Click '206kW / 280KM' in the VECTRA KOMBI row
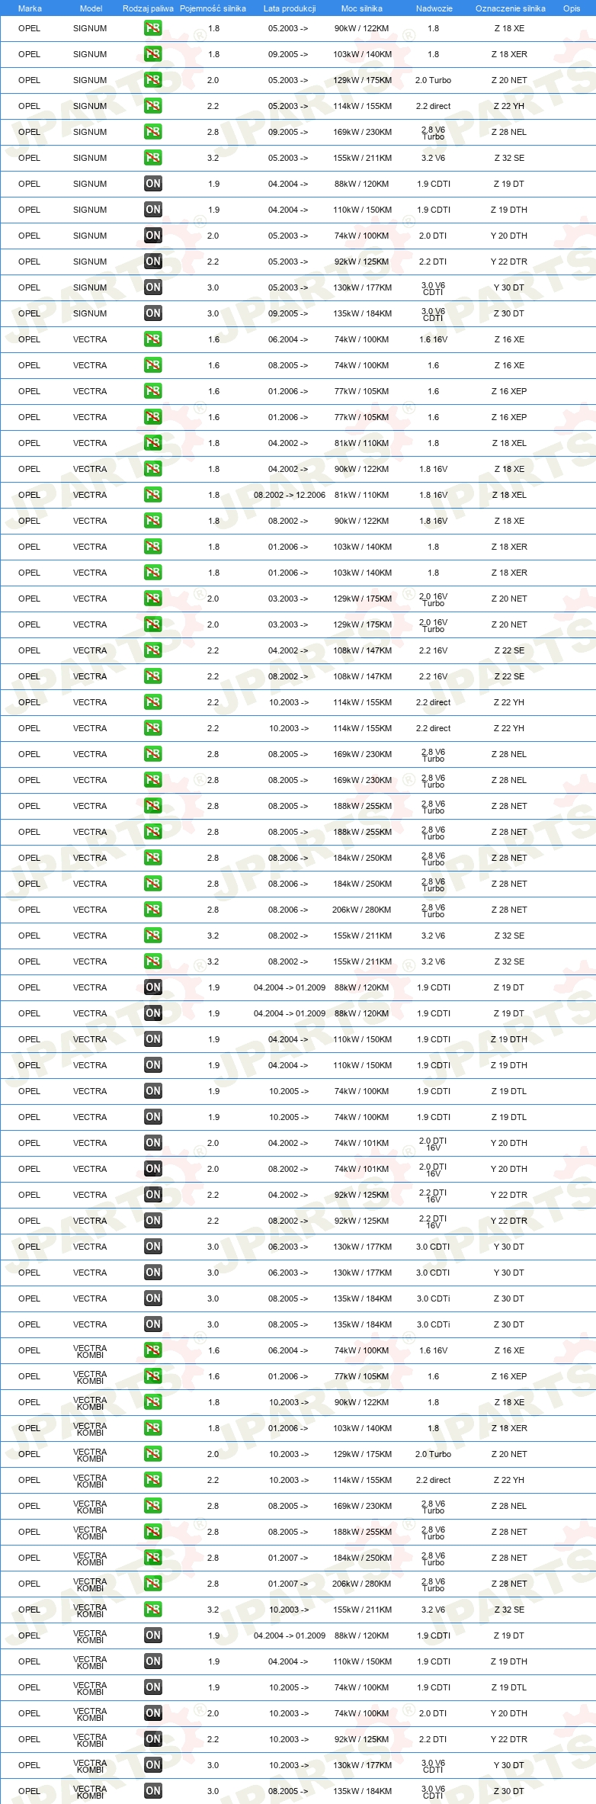 coord(362,1584)
